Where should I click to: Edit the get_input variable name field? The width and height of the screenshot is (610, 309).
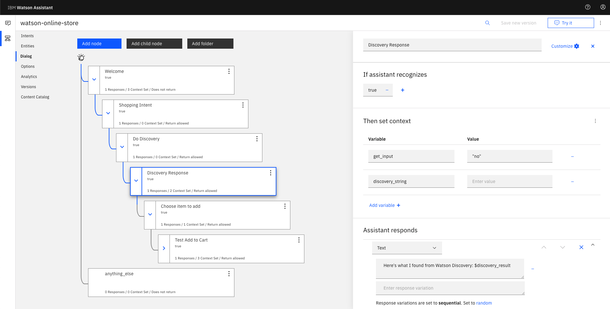coord(411,156)
